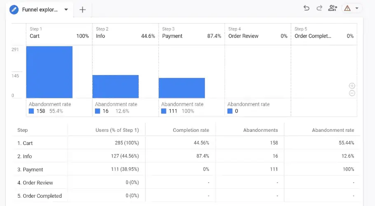Click the 87.4% completion rate table cell
Screen dimensions: 375x206
tap(203, 156)
